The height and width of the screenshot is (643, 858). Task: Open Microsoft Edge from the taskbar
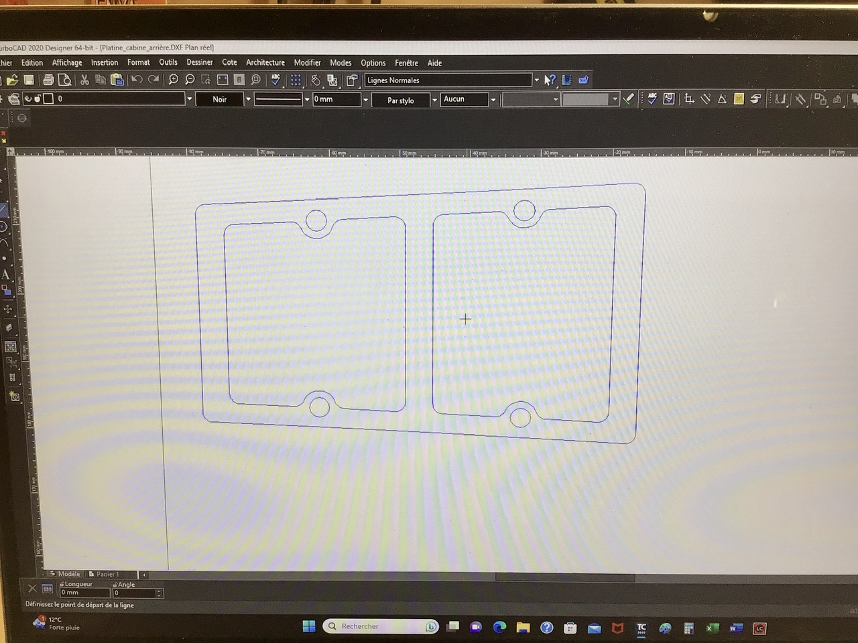coord(499,627)
